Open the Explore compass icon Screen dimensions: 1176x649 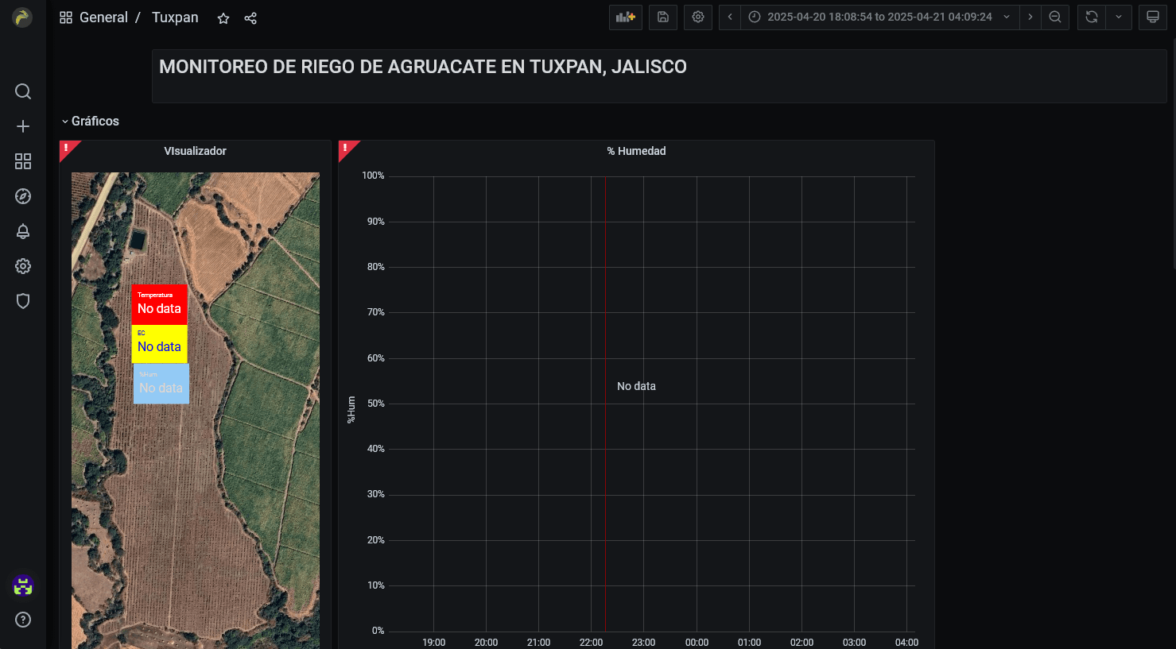[23, 196]
